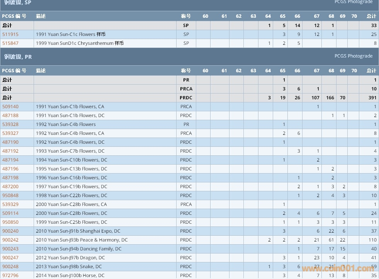
Task: Open the 900243 Dancing Family link
Action: pyautogui.click(x=10, y=249)
